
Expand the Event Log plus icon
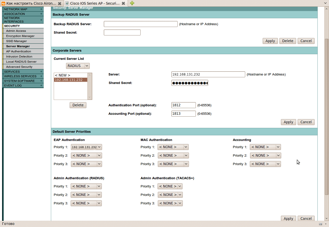click(41, 86)
